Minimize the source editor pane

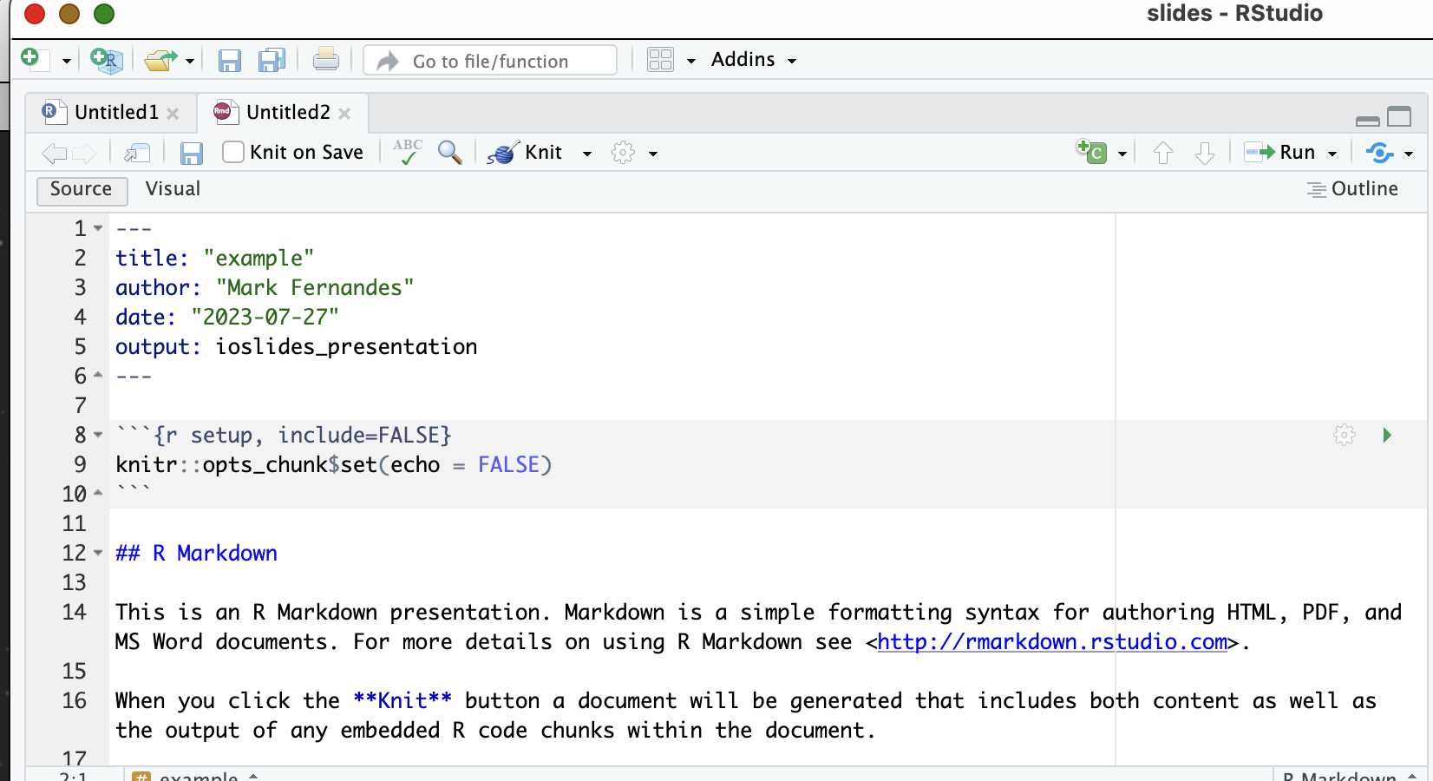1368,121
